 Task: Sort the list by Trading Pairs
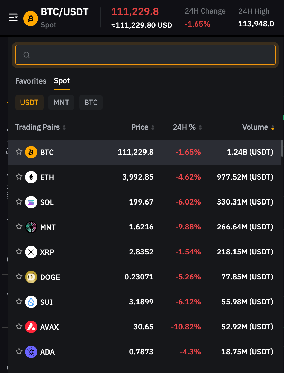tap(64, 128)
